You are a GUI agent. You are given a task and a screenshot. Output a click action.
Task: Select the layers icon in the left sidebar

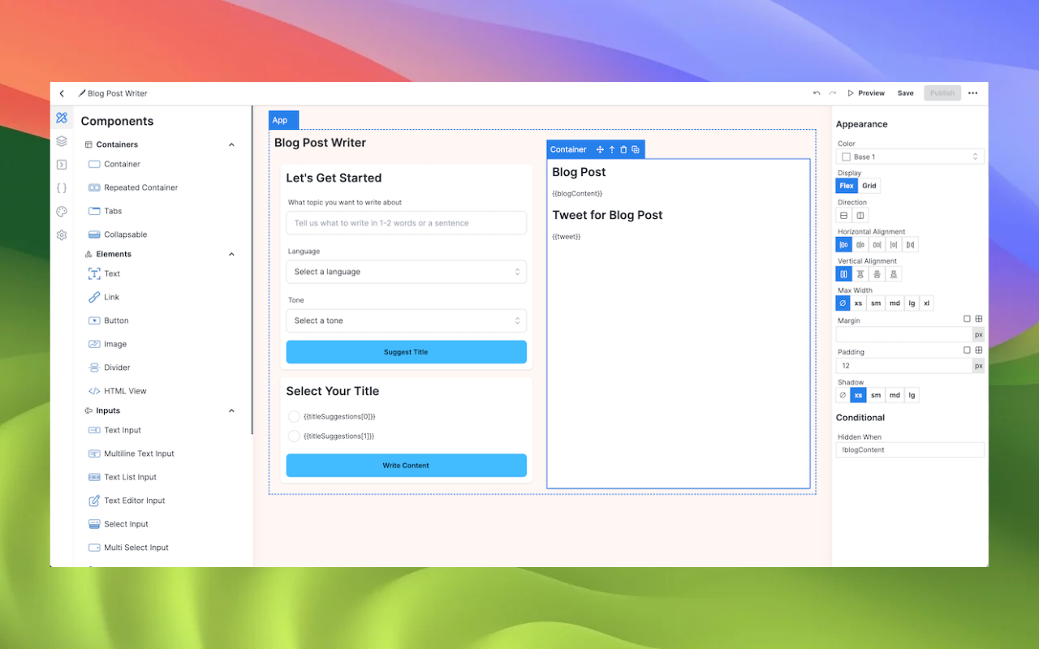(62, 141)
